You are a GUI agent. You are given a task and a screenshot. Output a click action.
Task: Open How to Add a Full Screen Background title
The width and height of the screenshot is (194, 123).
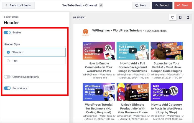coord(133,67)
